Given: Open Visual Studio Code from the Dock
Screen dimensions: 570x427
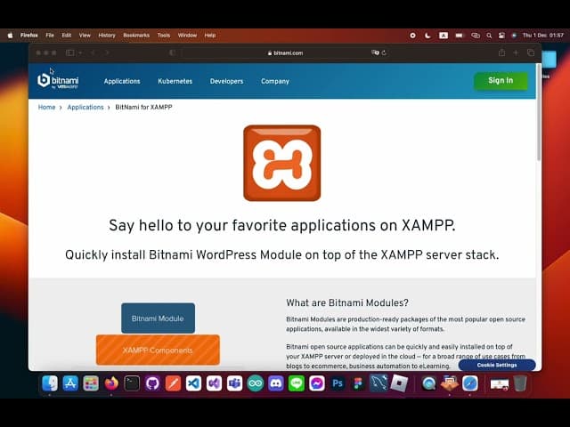Looking at the screenshot, I should [194, 383].
